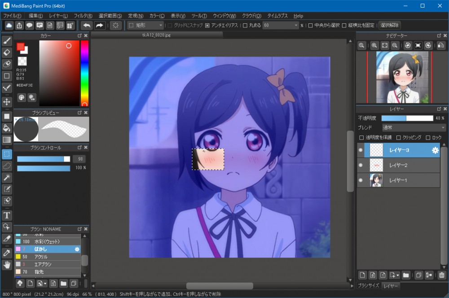449x298 pixels.
Task: Undock the カラー panel
Action: pyautogui.click(x=79, y=36)
